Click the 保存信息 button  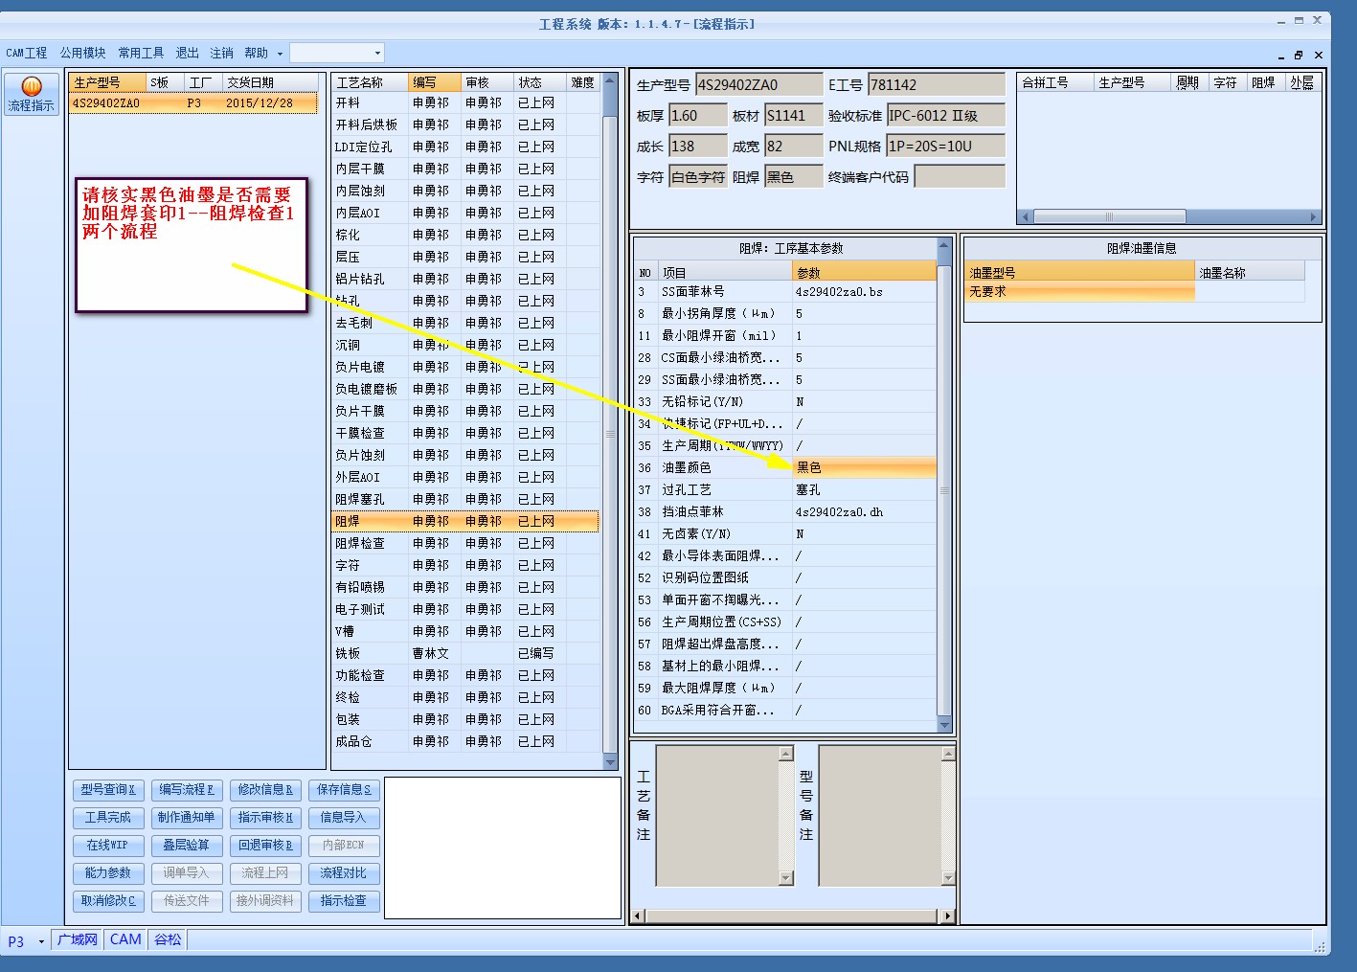point(344,790)
